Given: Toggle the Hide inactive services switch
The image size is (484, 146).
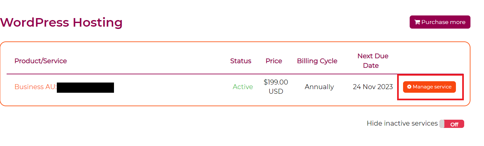Looking at the screenshot, I should pyautogui.click(x=452, y=124).
